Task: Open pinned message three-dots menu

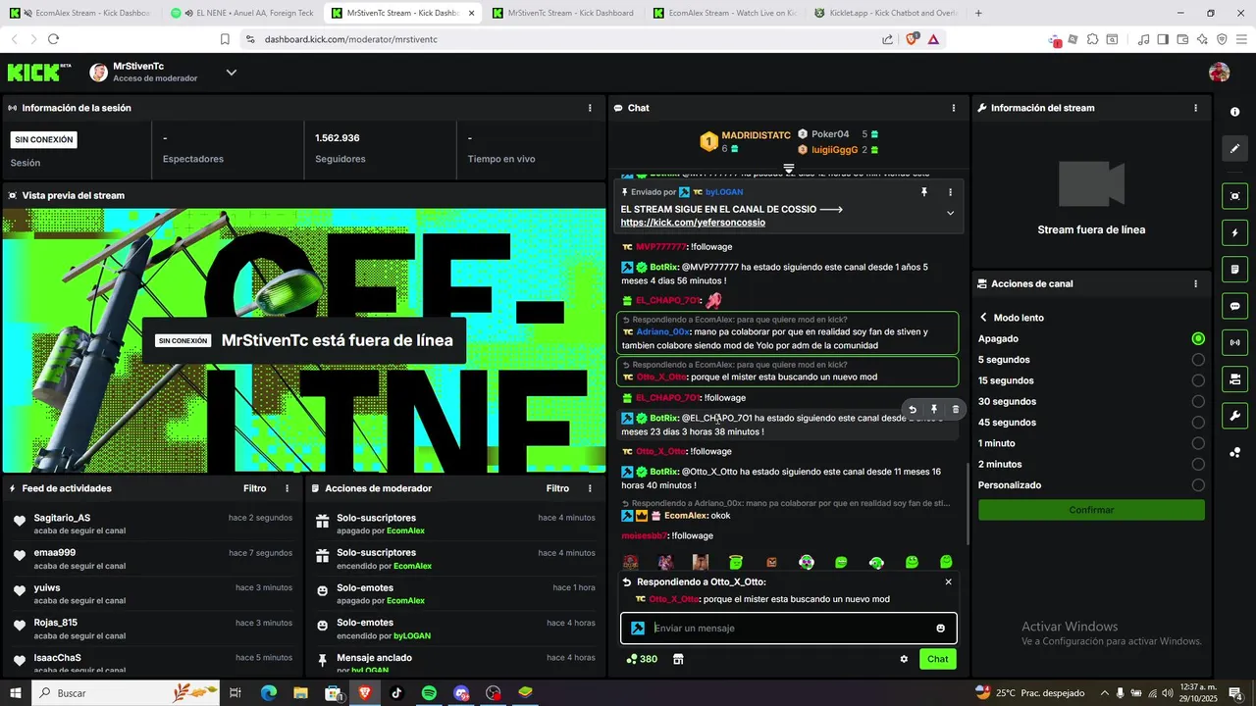Action: pos(950,192)
